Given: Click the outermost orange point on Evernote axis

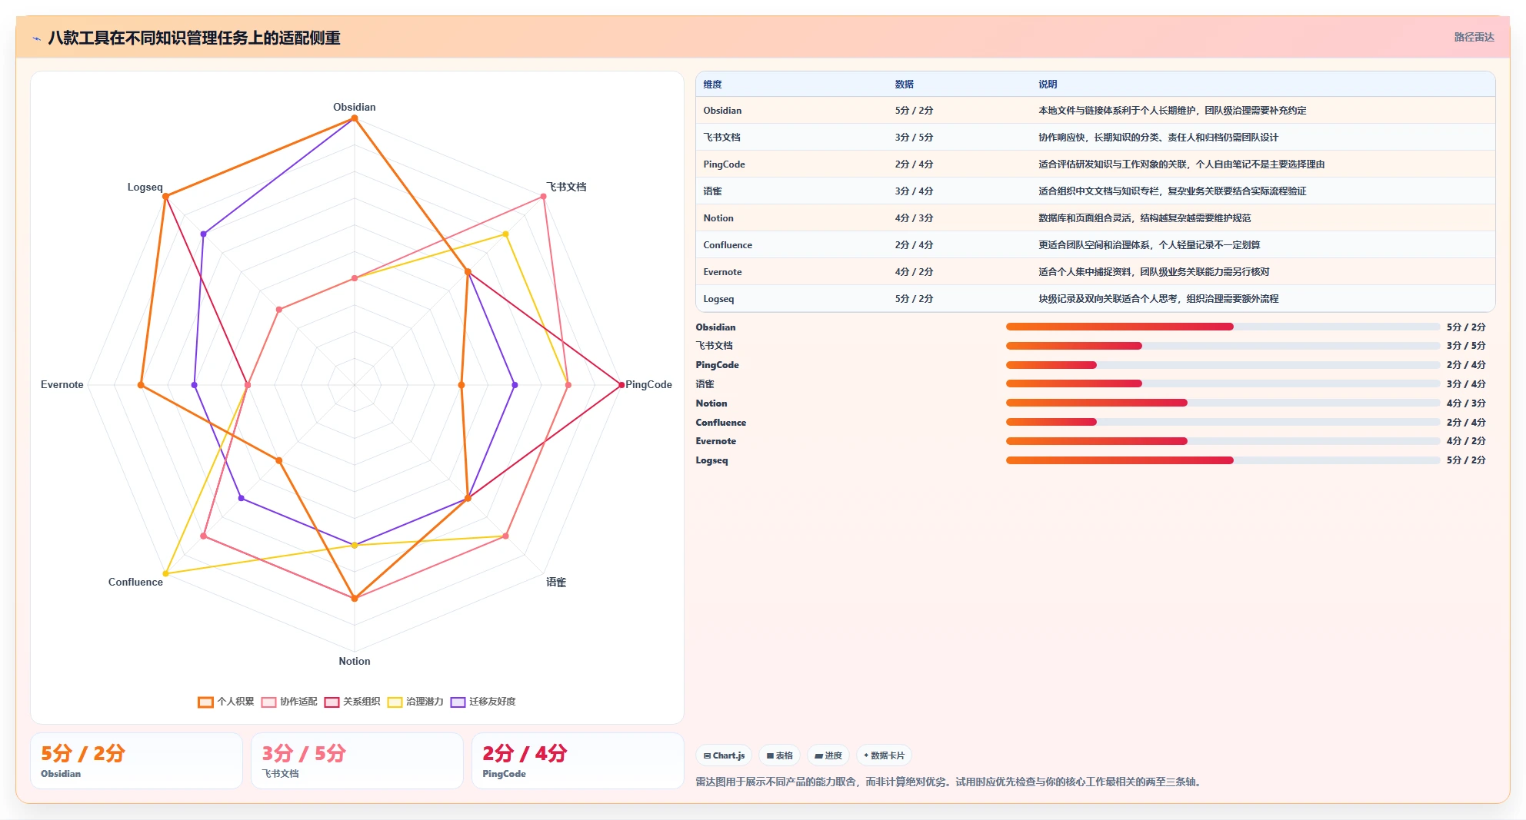Looking at the screenshot, I should tap(141, 385).
